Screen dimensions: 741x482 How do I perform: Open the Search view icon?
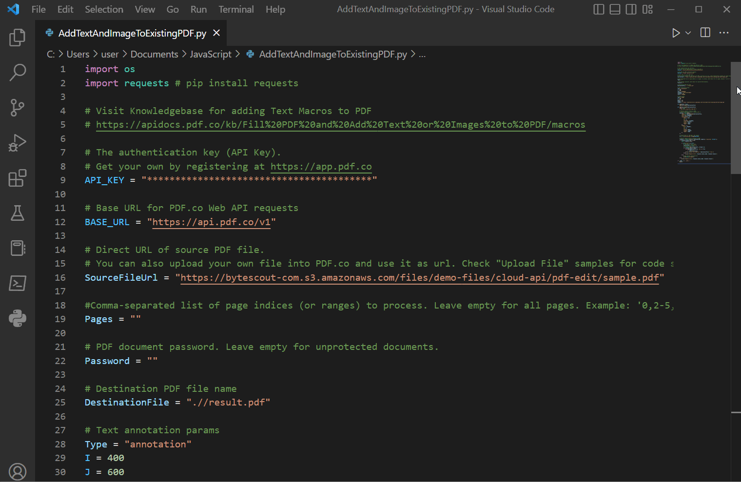18,73
